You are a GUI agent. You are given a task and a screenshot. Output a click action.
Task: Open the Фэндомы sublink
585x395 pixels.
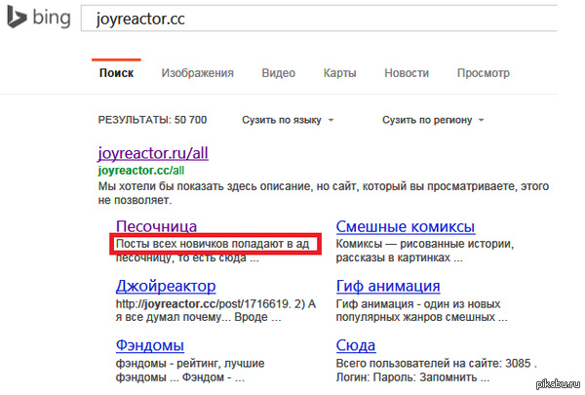149,345
